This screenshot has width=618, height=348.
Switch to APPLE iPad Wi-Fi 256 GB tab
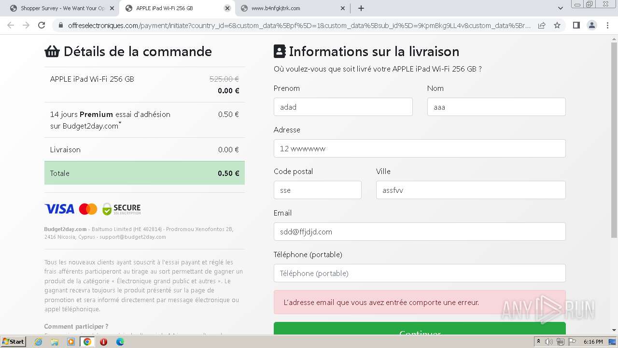177,8
